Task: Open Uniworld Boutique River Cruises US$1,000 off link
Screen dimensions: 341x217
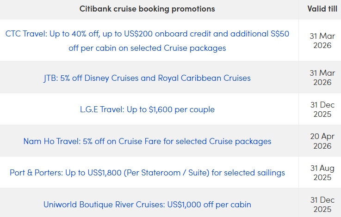Action: 147,204
